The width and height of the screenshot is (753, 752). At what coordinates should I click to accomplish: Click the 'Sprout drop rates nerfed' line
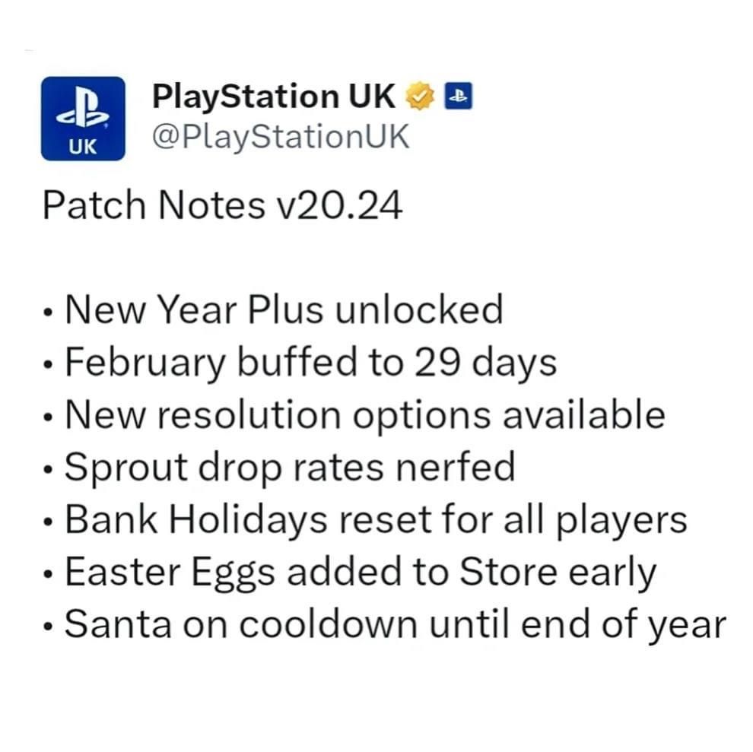pos(290,468)
